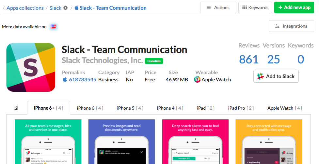Viewport: 319px width, 164px height.
Task: Open the 25 versions count
Action: pyautogui.click(x=274, y=59)
